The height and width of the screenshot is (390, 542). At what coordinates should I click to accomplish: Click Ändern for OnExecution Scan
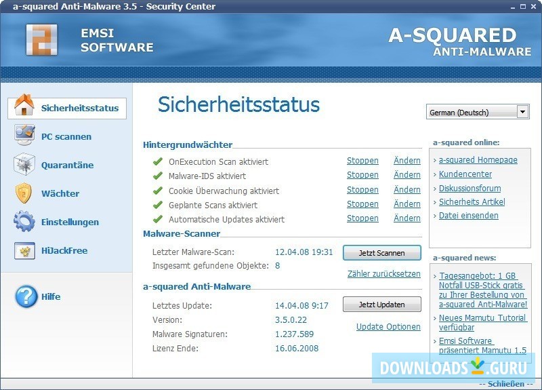click(407, 160)
